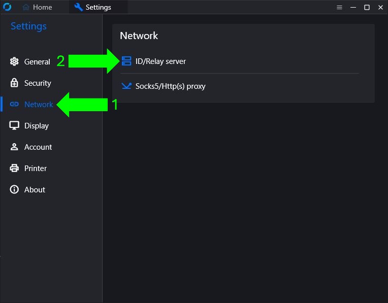Open the About section label
The width and height of the screenshot is (388, 303).
coord(35,190)
